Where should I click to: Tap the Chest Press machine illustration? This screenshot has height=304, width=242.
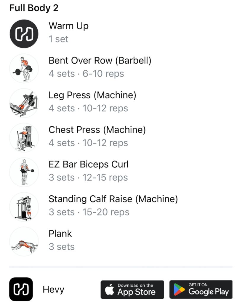(24, 138)
